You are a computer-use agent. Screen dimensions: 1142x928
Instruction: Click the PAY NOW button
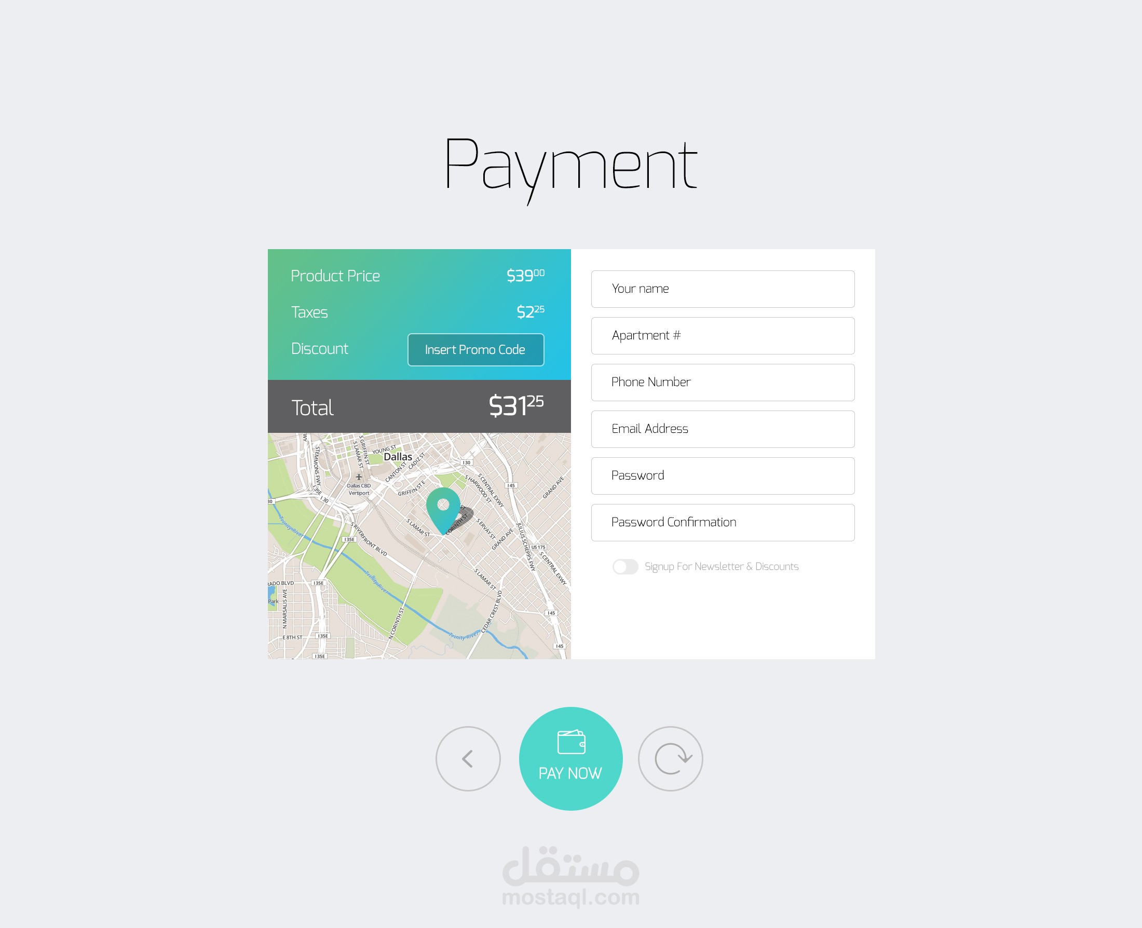[x=570, y=758]
